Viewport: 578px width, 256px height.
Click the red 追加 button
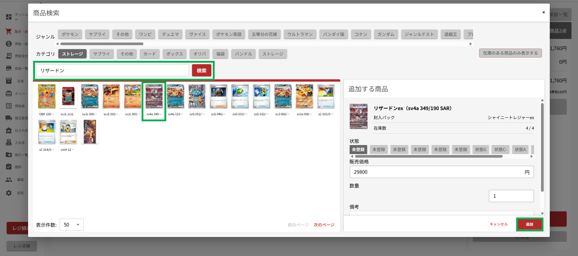530,224
